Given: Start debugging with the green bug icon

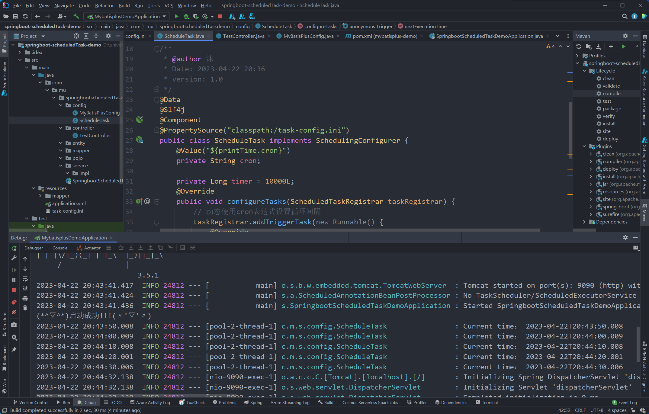Looking at the screenshot, I should click(186, 16).
